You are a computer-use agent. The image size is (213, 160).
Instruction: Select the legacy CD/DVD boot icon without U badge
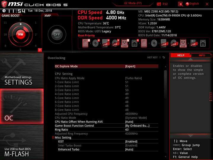coord(154,43)
